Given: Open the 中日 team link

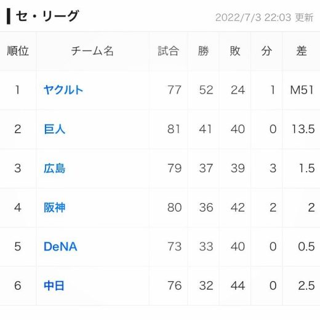Looking at the screenshot, I should (x=54, y=286).
